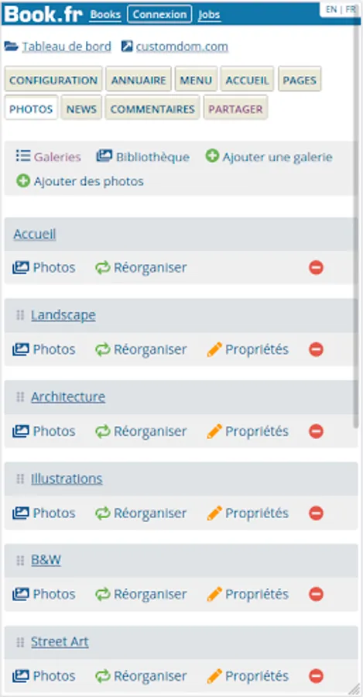This screenshot has height=697, width=363.
Task: Delete the Street Art gallery via red icon
Action: point(316,676)
